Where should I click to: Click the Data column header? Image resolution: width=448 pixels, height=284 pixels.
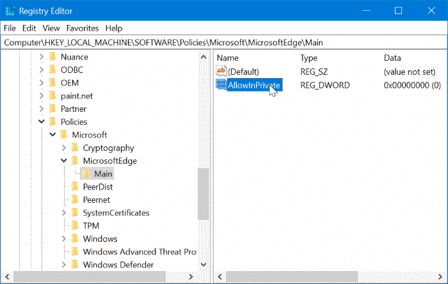(x=392, y=58)
